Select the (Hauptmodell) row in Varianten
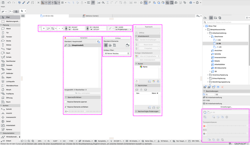 point(82,45)
